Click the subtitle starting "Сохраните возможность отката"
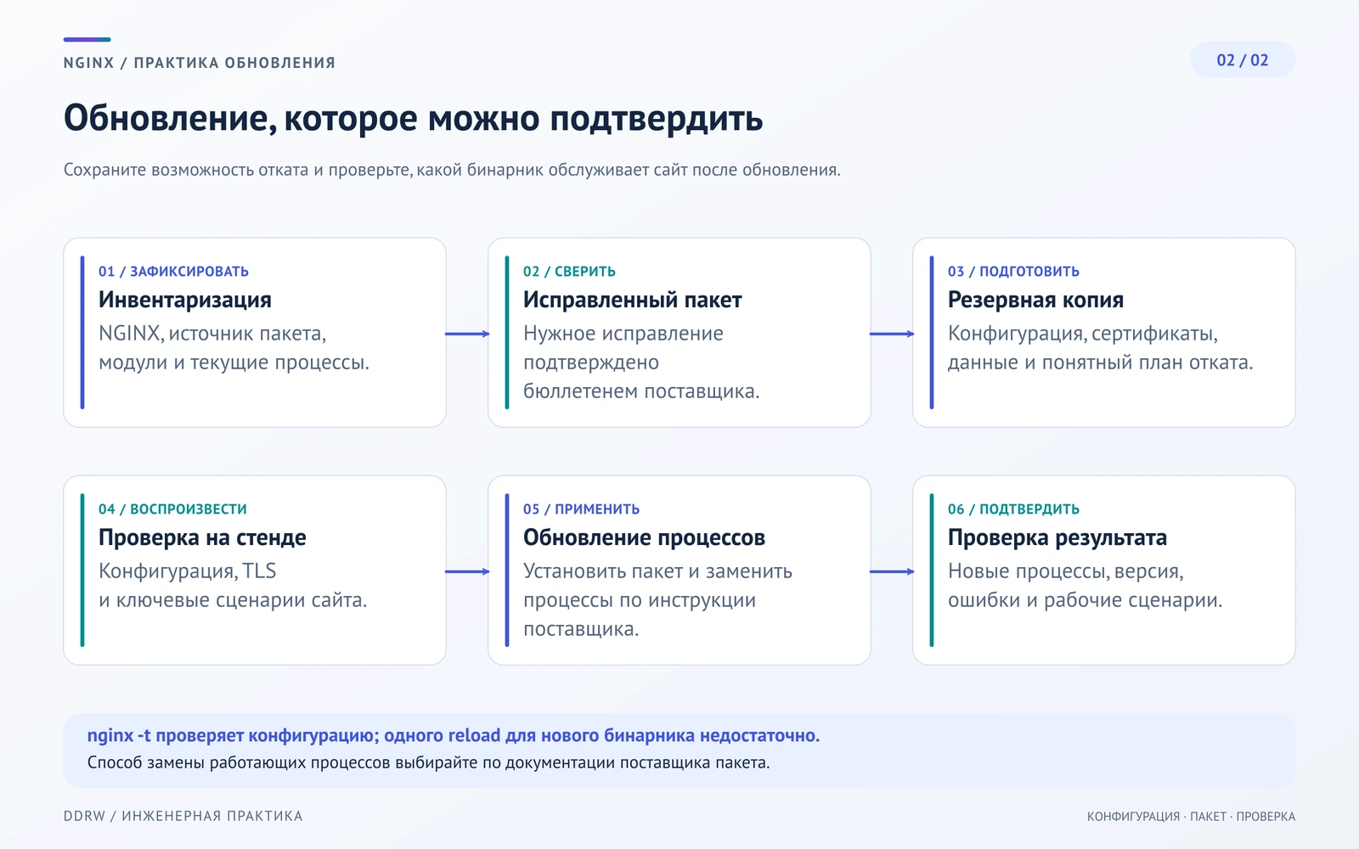Viewport: 1359px width, 849px height. tap(452, 170)
